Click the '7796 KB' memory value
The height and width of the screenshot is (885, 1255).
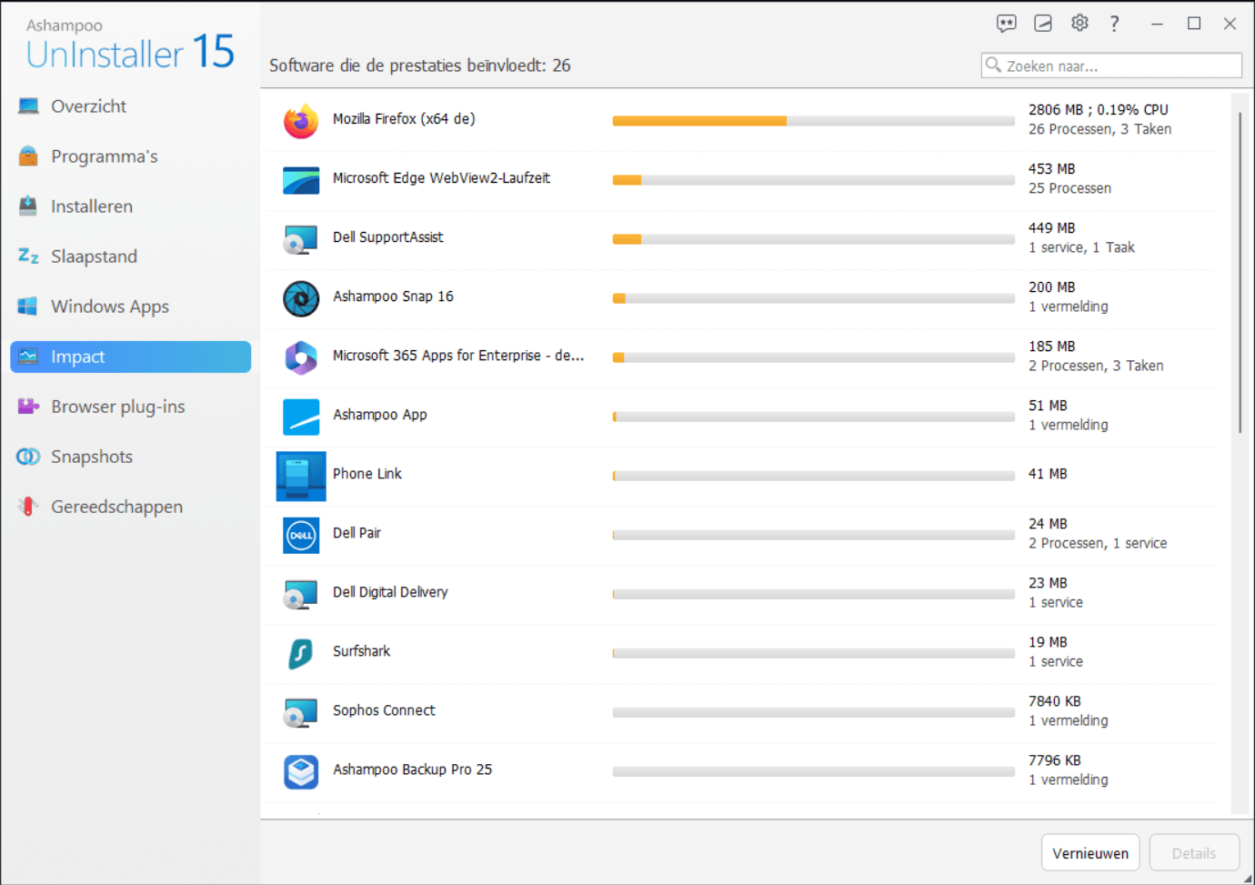pos(1055,760)
